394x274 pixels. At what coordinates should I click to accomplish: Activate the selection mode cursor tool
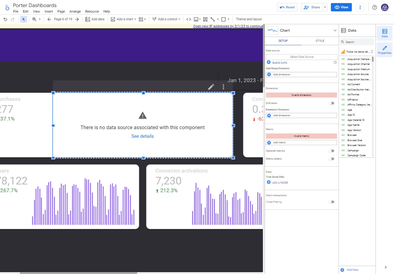(24, 19)
